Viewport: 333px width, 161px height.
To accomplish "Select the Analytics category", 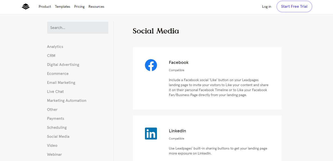I will 55,47.
